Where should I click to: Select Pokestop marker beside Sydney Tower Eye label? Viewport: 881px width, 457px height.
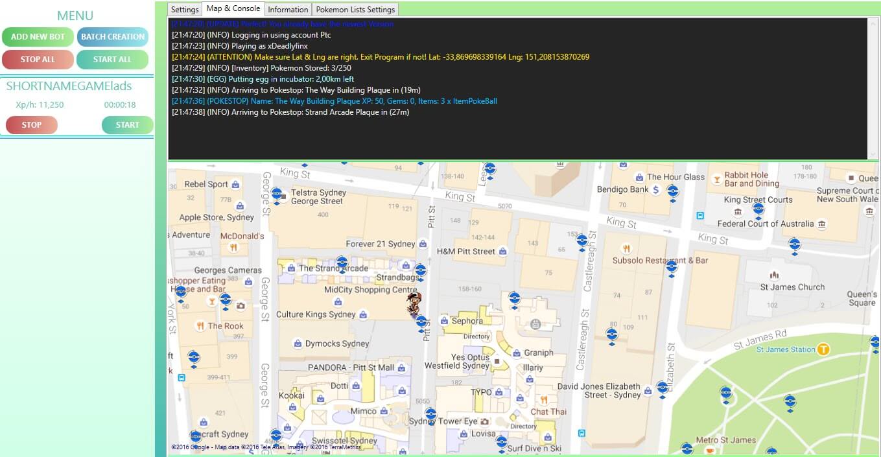click(430, 415)
